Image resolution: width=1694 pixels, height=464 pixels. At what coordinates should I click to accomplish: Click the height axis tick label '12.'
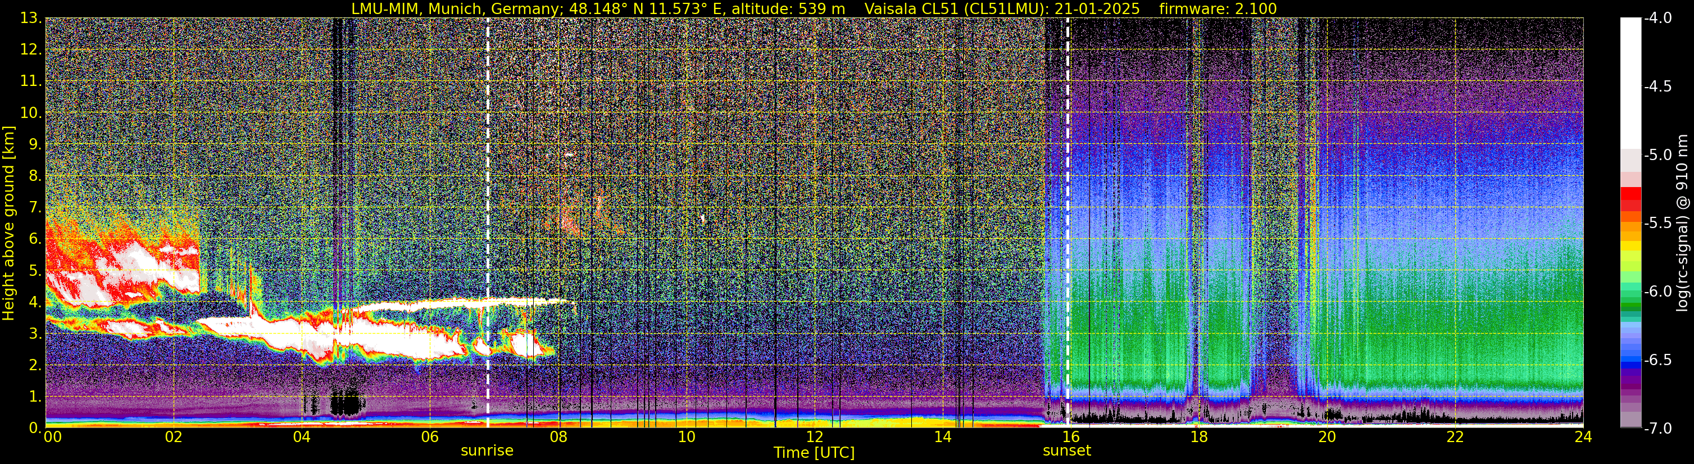31,50
